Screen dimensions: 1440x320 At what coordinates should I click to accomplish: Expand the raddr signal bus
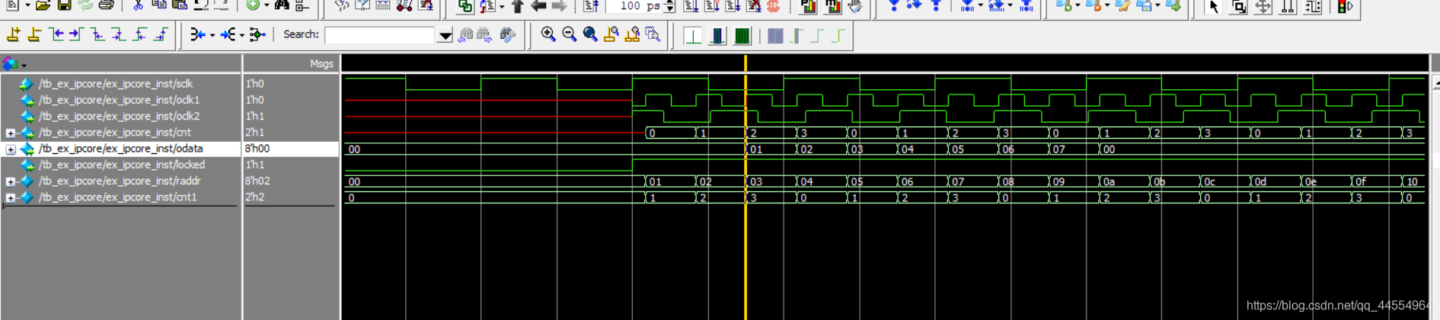click(11, 181)
